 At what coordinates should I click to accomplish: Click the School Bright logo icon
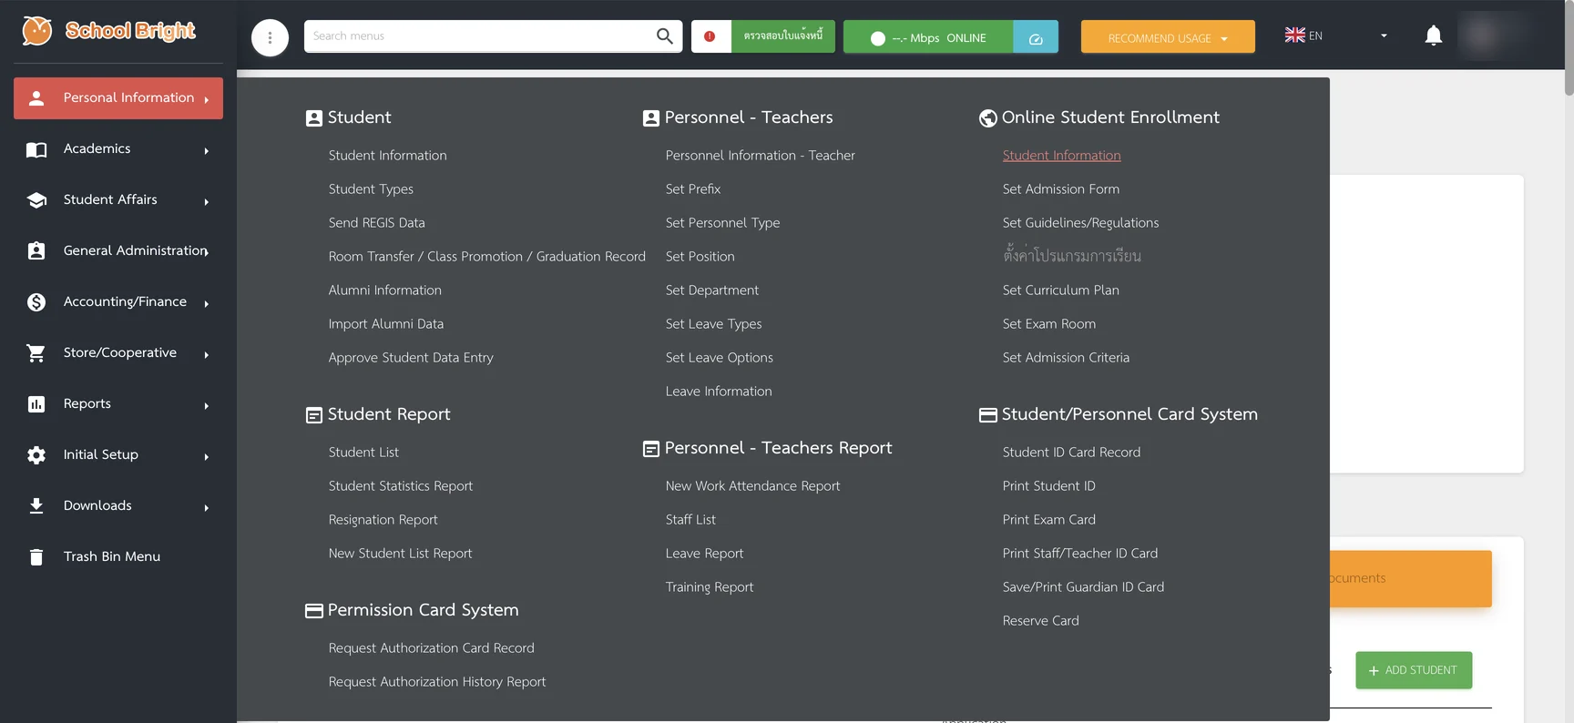(x=37, y=31)
